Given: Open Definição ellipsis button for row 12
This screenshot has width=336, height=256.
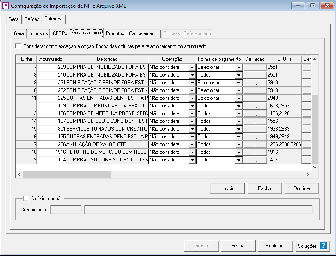Looking at the screenshot, I should point(255,106).
